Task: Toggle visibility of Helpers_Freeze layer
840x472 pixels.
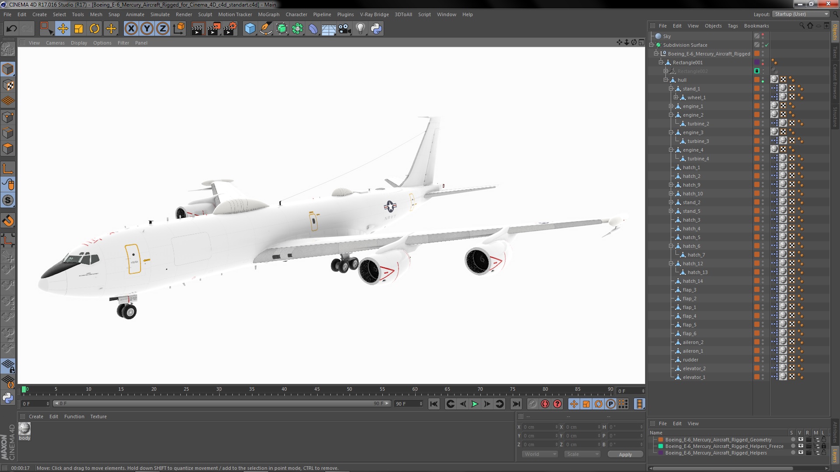Action: pyautogui.click(x=801, y=446)
